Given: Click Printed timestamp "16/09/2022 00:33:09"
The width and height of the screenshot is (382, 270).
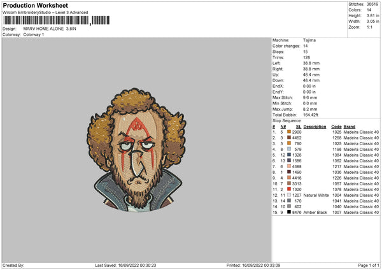Looking at the screenshot, I should (261, 266).
